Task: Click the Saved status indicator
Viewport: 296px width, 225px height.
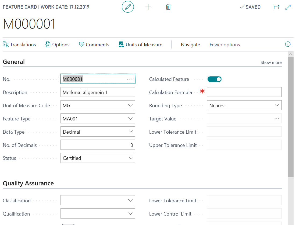Action: (250, 7)
